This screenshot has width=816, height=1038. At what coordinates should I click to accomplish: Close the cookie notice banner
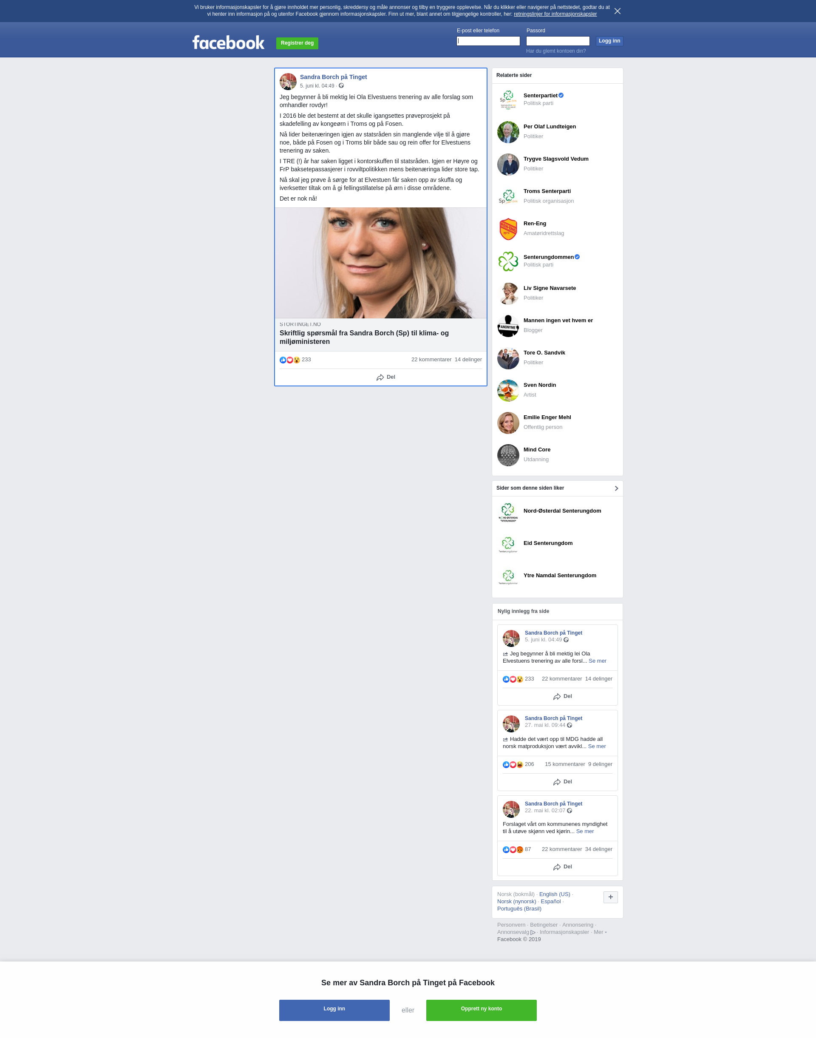click(617, 11)
